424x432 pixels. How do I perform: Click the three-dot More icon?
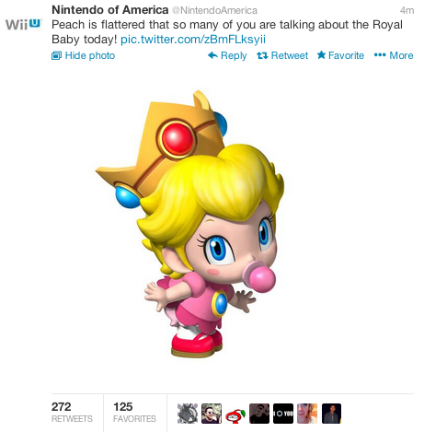click(x=380, y=55)
